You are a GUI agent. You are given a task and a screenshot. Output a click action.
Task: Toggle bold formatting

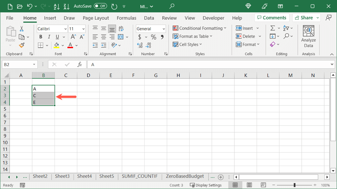pos(41,37)
